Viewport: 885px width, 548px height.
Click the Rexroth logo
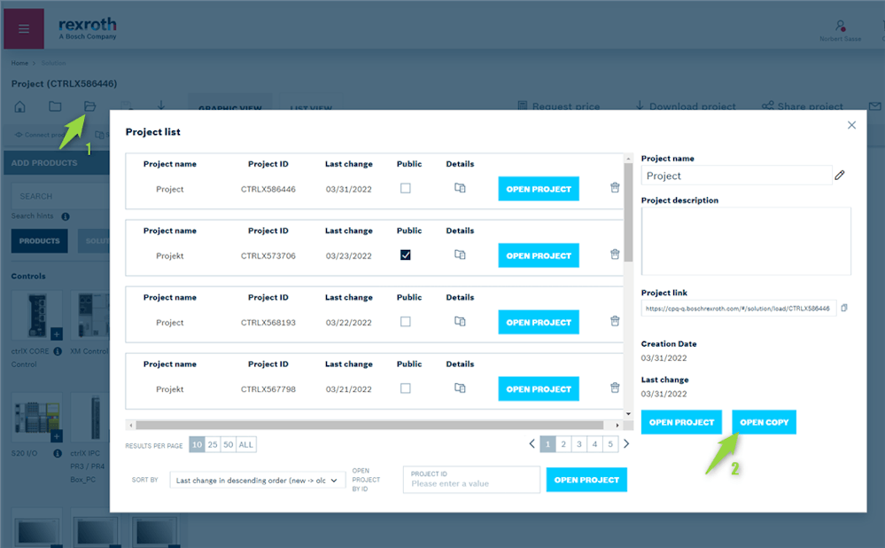click(x=88, y=28)
